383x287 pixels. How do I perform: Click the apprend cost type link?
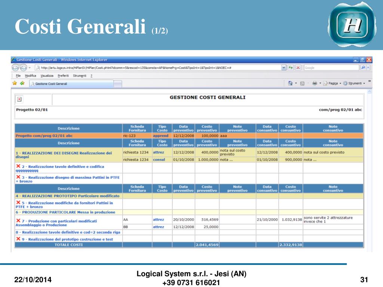(160, 136)
